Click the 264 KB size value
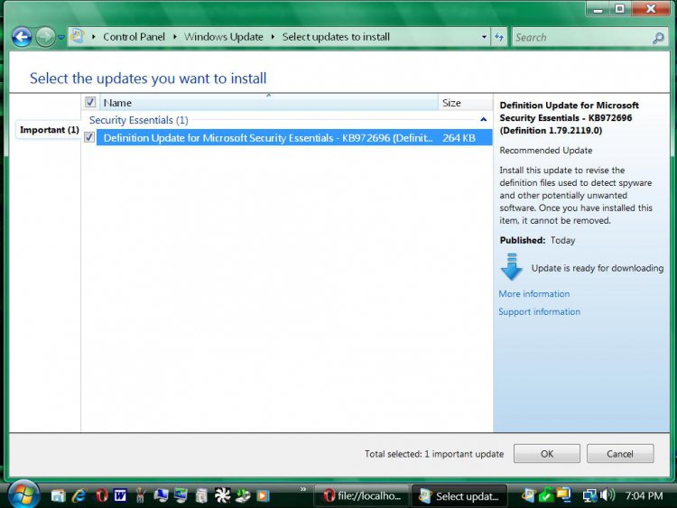This screenshot has height=508, width=677. pyautogui.click(x=459, y=138)
